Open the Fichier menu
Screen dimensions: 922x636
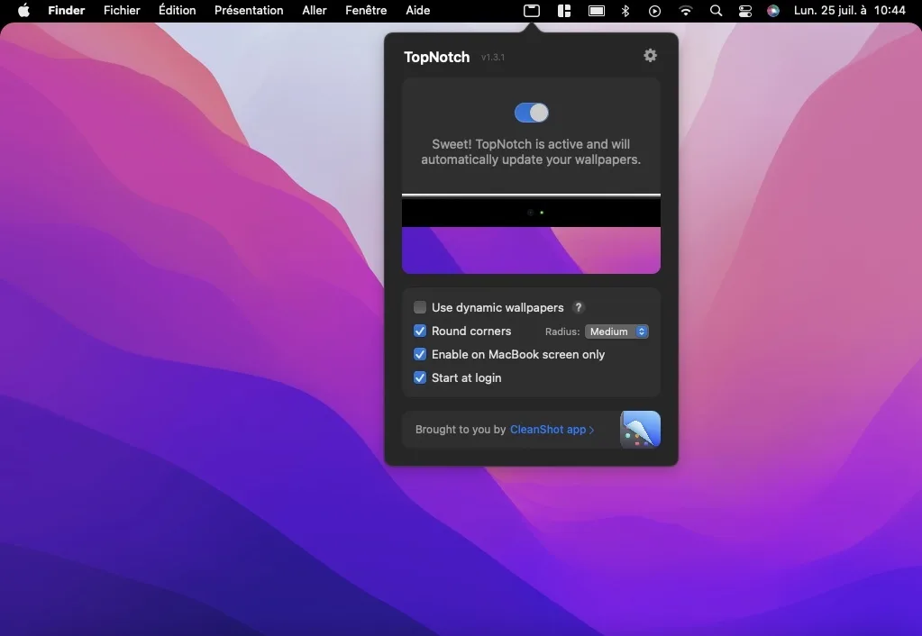pyautogui.click(x=122, y=11)
